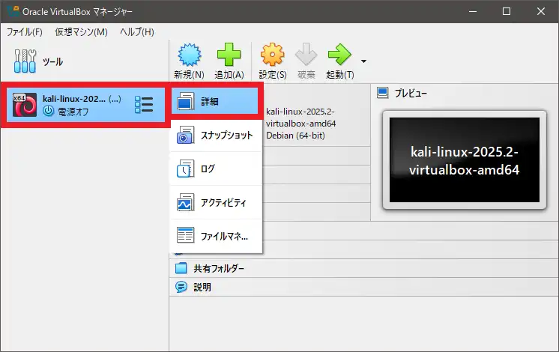
Task: Click the Kali x64 OS icon
Action: [x=25, y=105]
